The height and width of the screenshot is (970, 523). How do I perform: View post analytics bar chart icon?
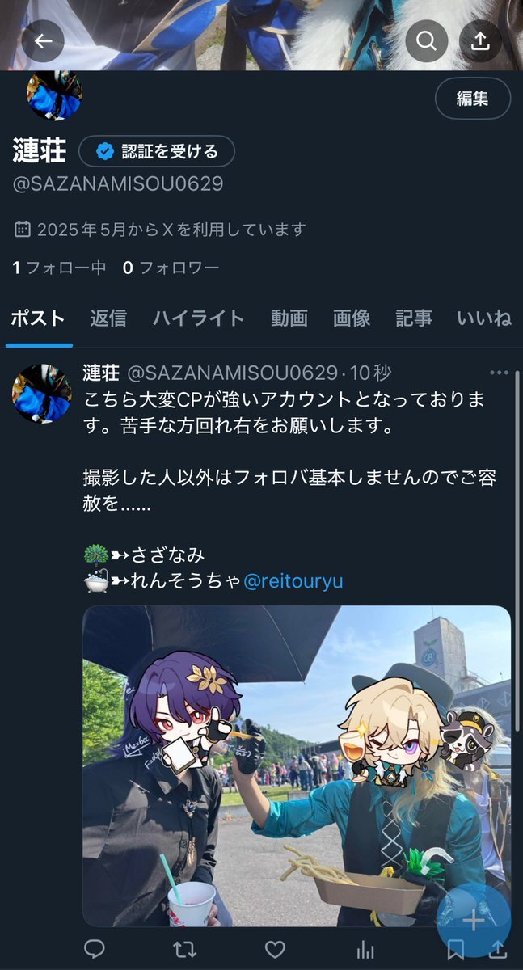365,948
